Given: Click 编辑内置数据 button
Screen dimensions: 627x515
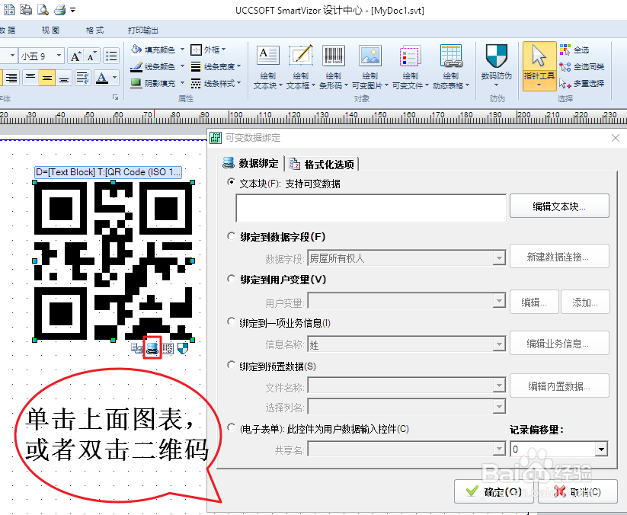Looking at the screenshot, I should [559, 385].
